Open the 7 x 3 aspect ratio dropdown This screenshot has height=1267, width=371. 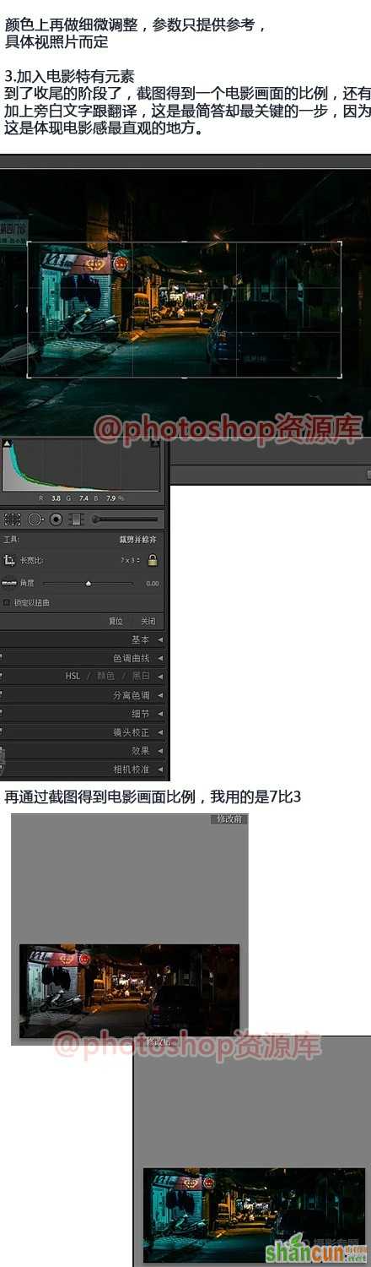coord(129,560)
